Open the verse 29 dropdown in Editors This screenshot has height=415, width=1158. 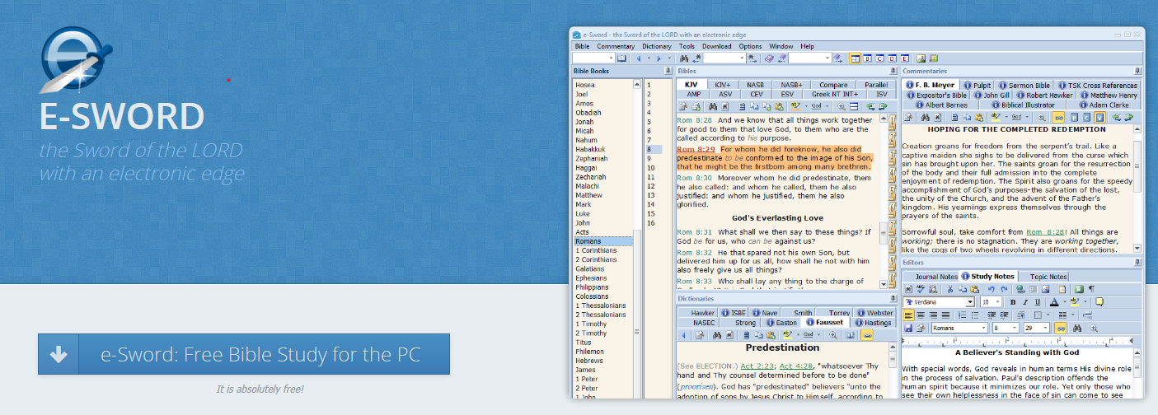pos(1045,328)
